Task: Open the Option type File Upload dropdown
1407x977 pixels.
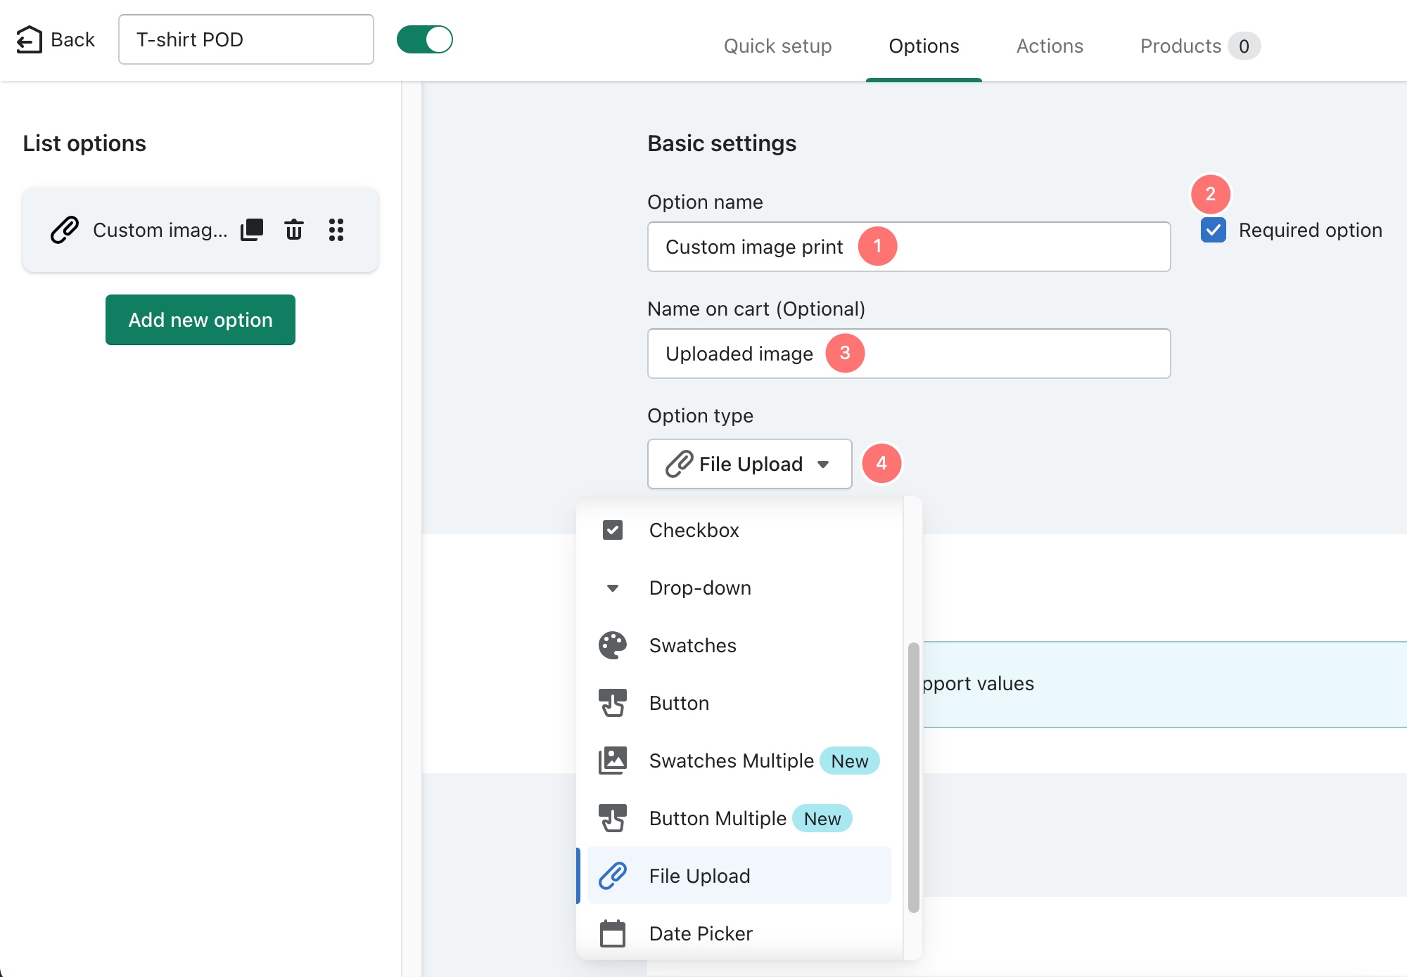Action: 750,464
